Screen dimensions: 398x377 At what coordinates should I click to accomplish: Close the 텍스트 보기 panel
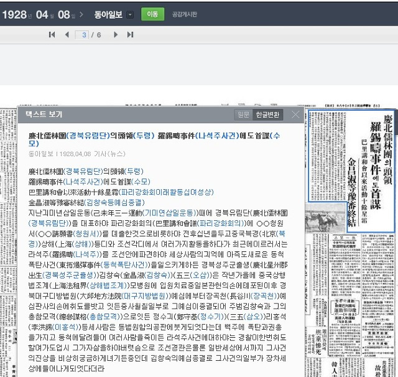[x=295, y=114]
